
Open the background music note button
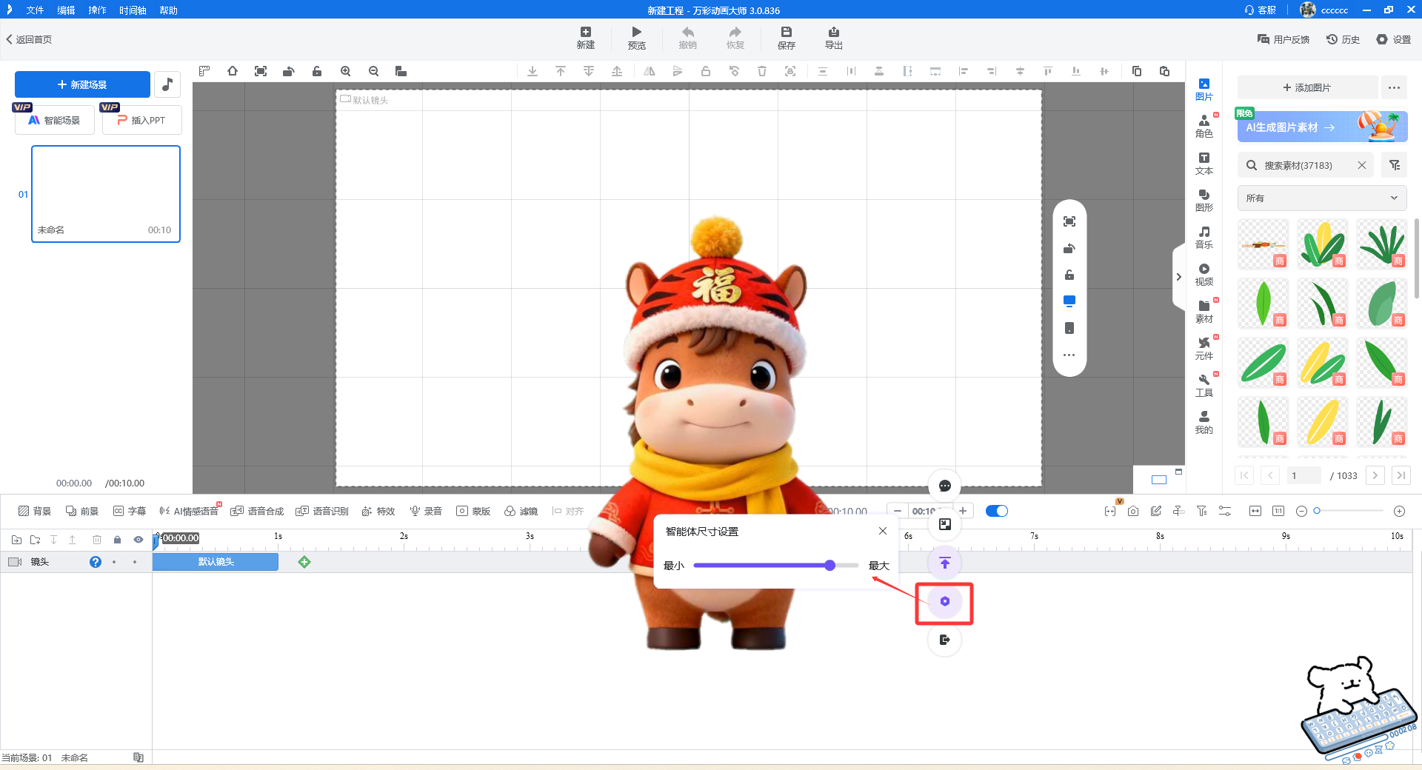(x=167, y=84)
